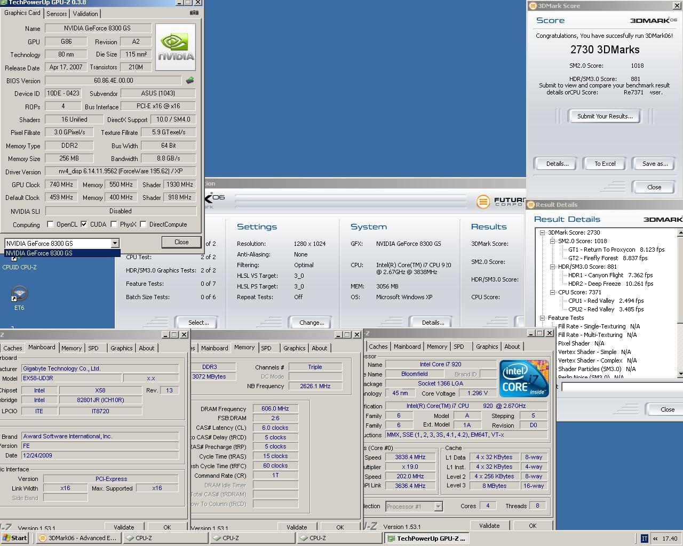Screen dimensions: 683x546
Task: Open the Graphics Card tab in GPU-Z
Action: [x=22, y=13]
